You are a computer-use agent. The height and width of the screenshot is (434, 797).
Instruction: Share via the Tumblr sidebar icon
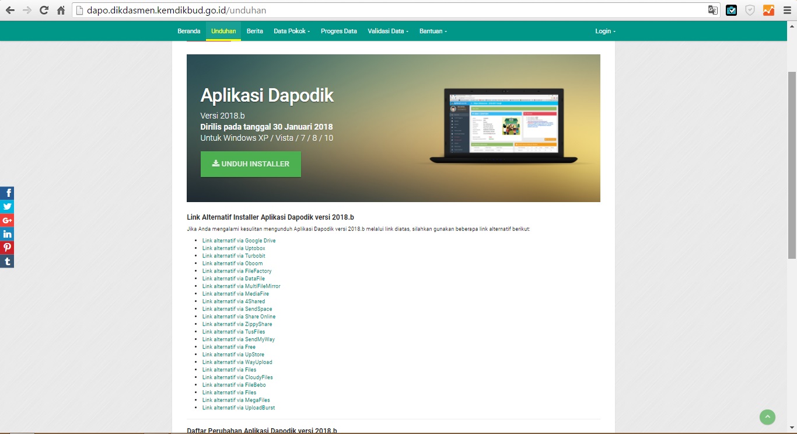coord(7,261)
